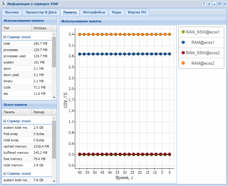Screen dimensions: 228x186
Task: Click scroll up arrow in total memory grid
Action: (x=54, y=118)
